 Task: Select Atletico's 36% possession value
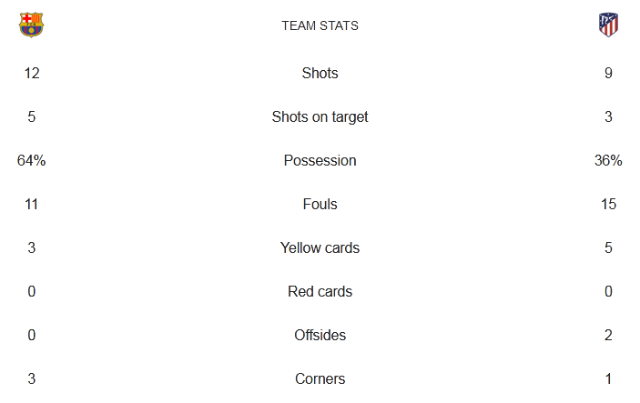click(608, 160)
